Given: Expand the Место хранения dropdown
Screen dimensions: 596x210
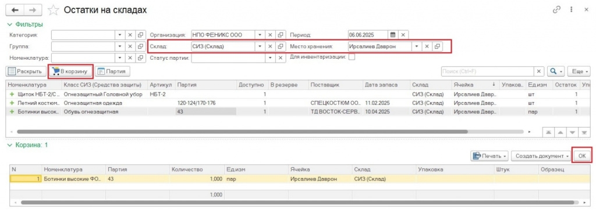Looking at the screenshot, I should (417, 46).
